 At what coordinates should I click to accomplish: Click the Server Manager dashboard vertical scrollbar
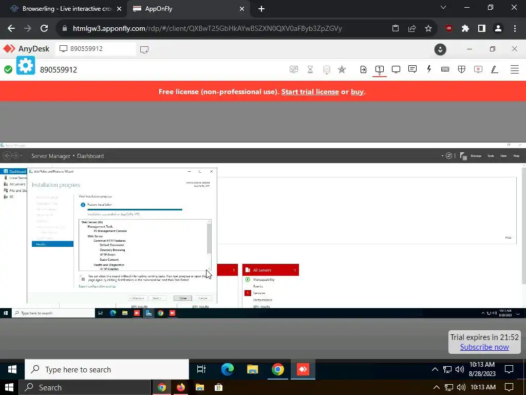pyautogui.click(x=523, y=225)
